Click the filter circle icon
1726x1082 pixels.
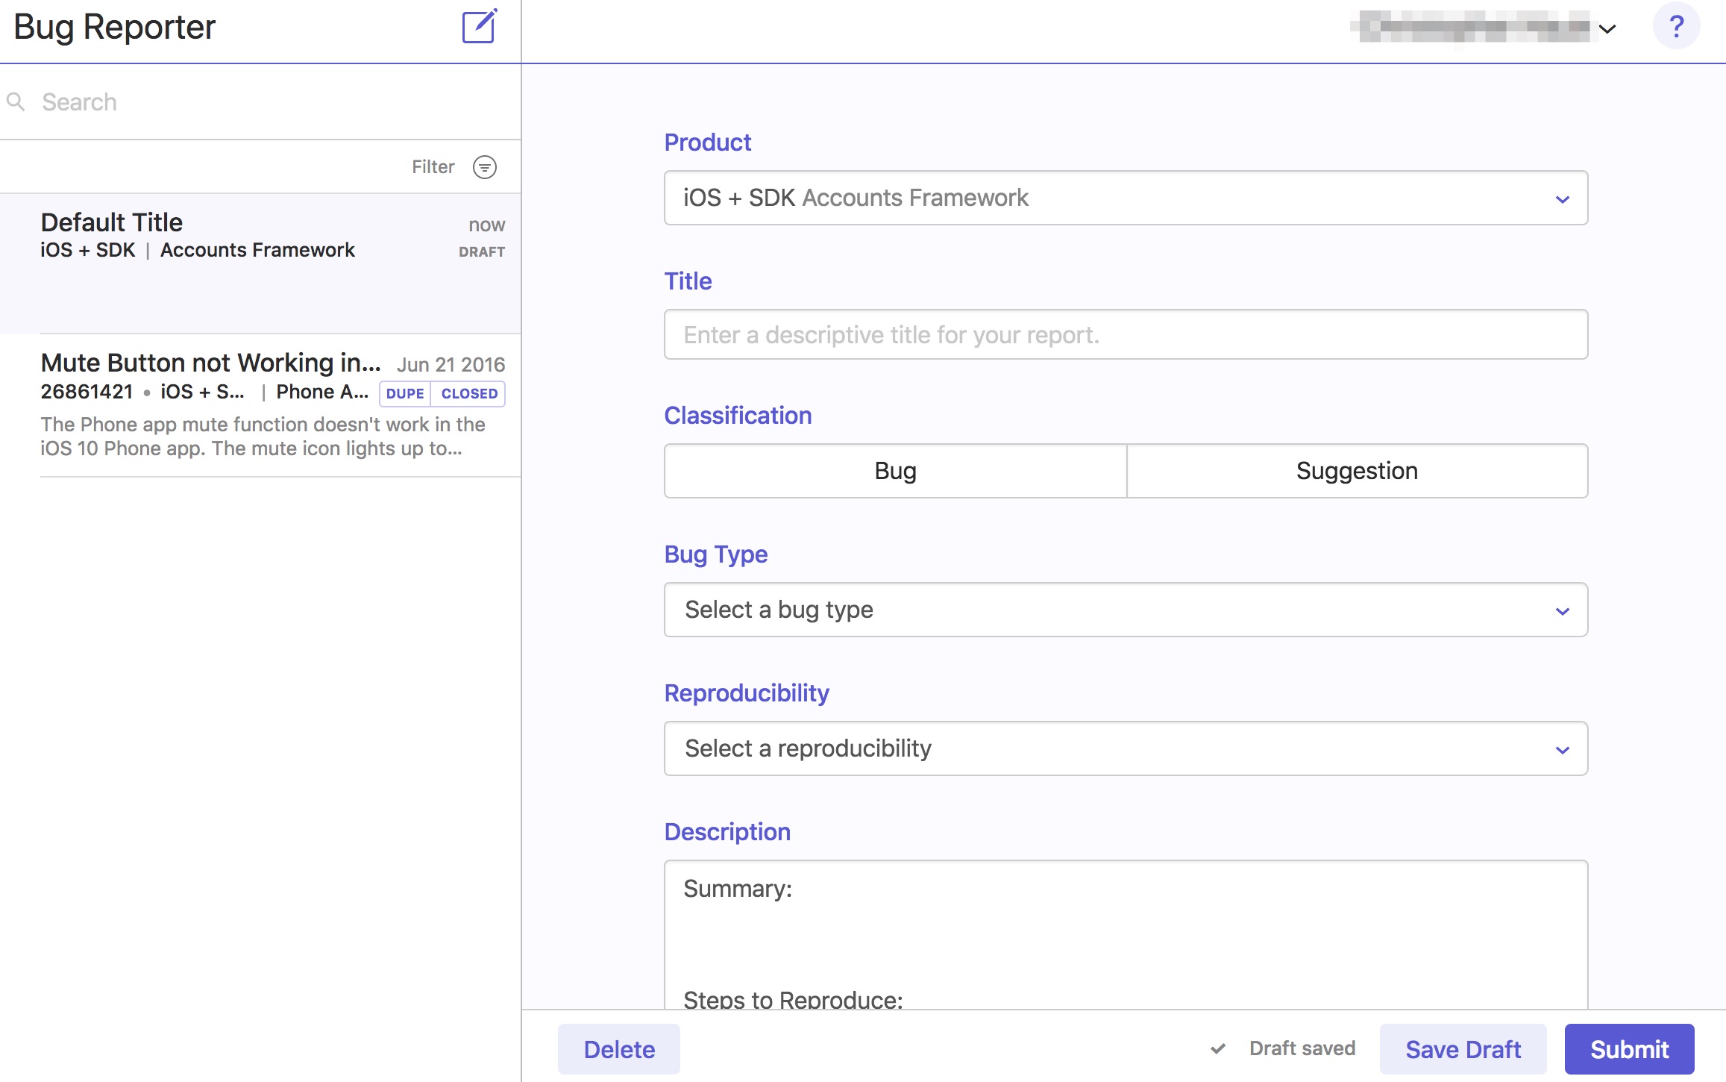(485, 167)
